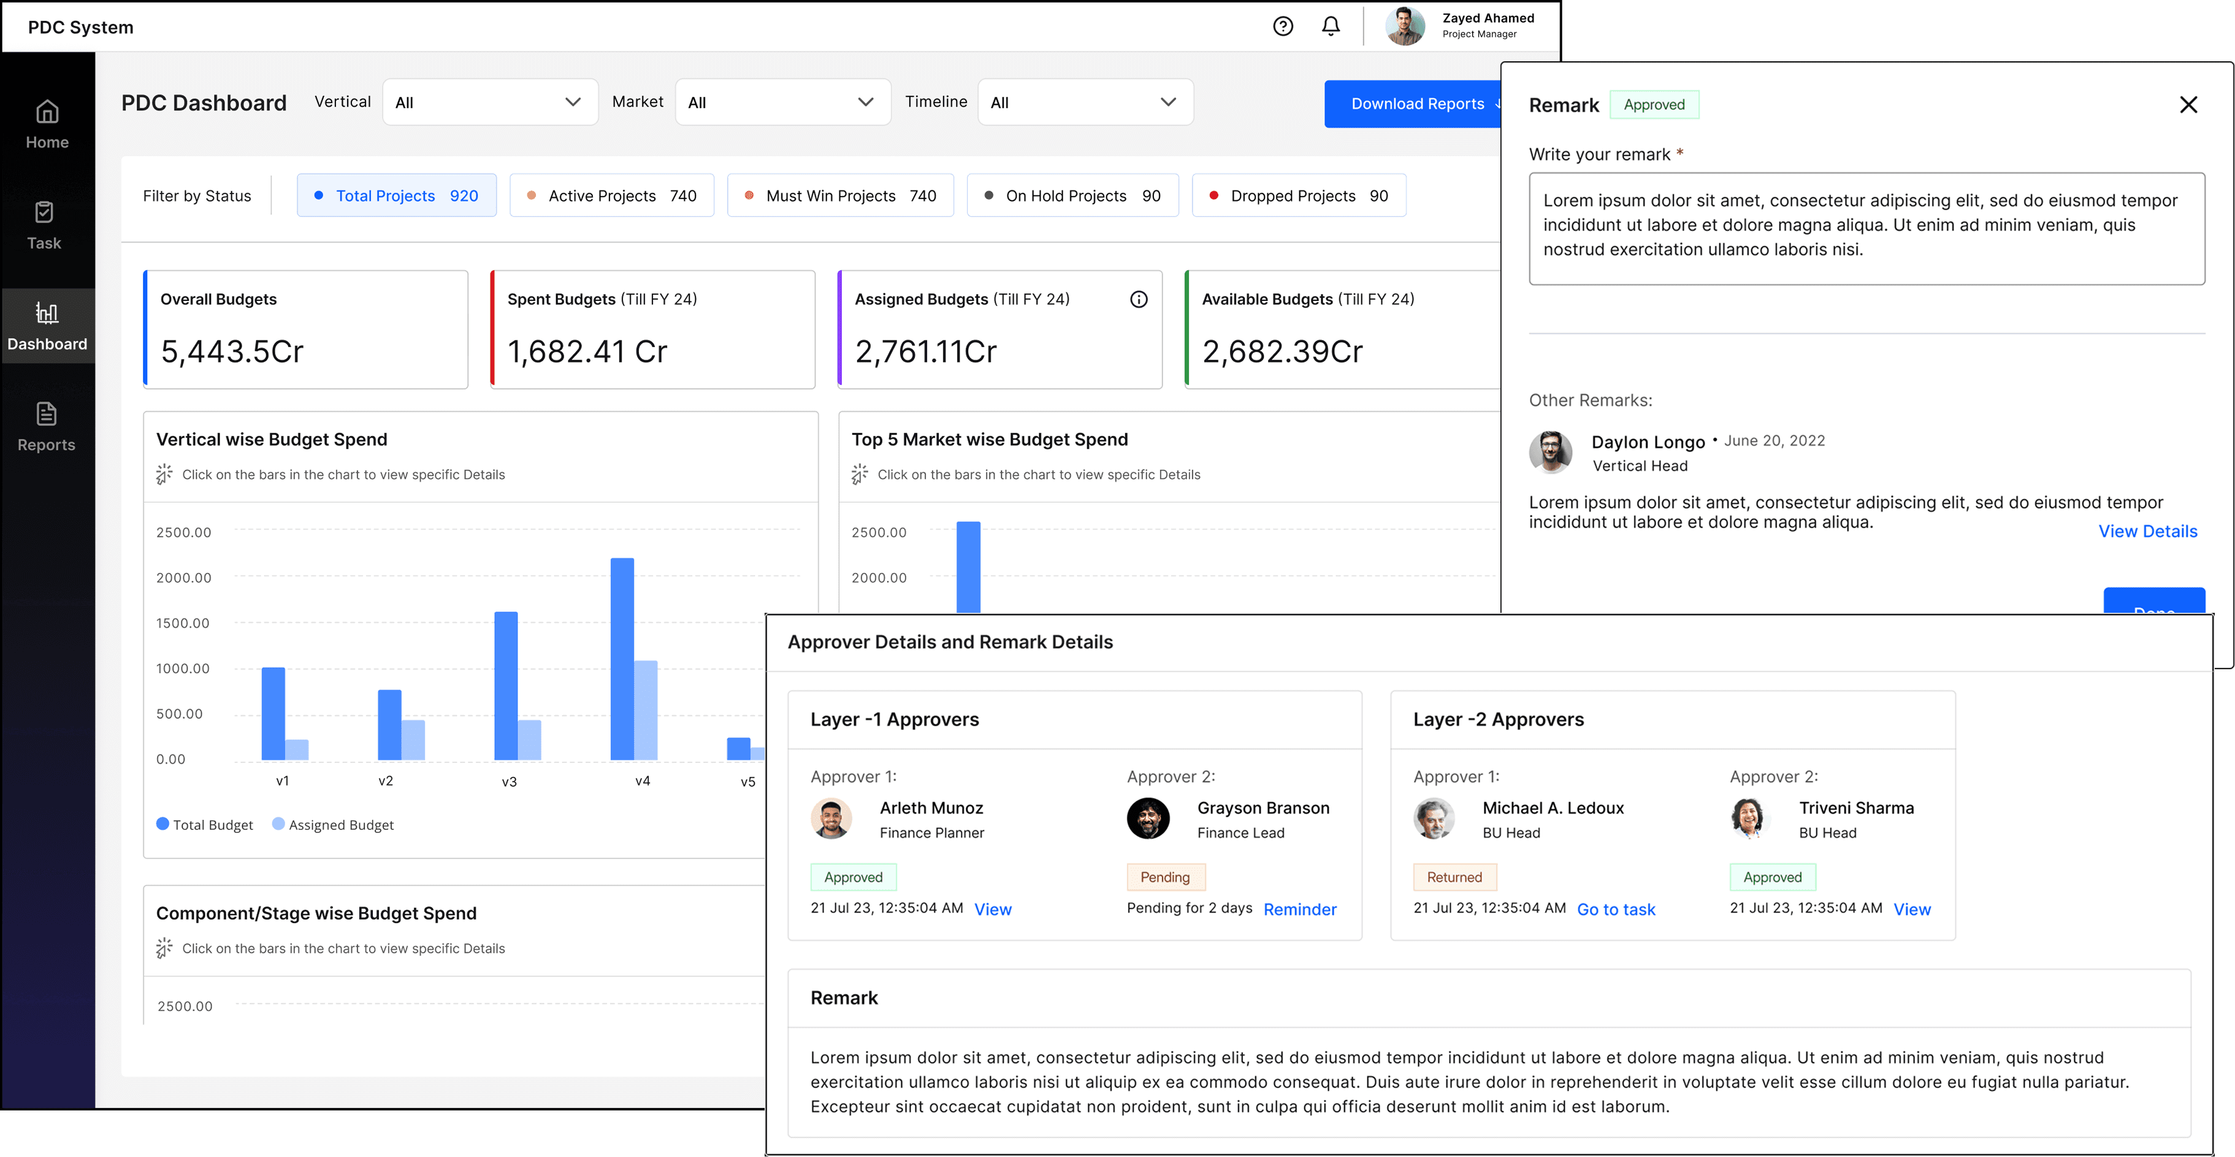Filter by On Hold Projects

[x=1072, y=196]
